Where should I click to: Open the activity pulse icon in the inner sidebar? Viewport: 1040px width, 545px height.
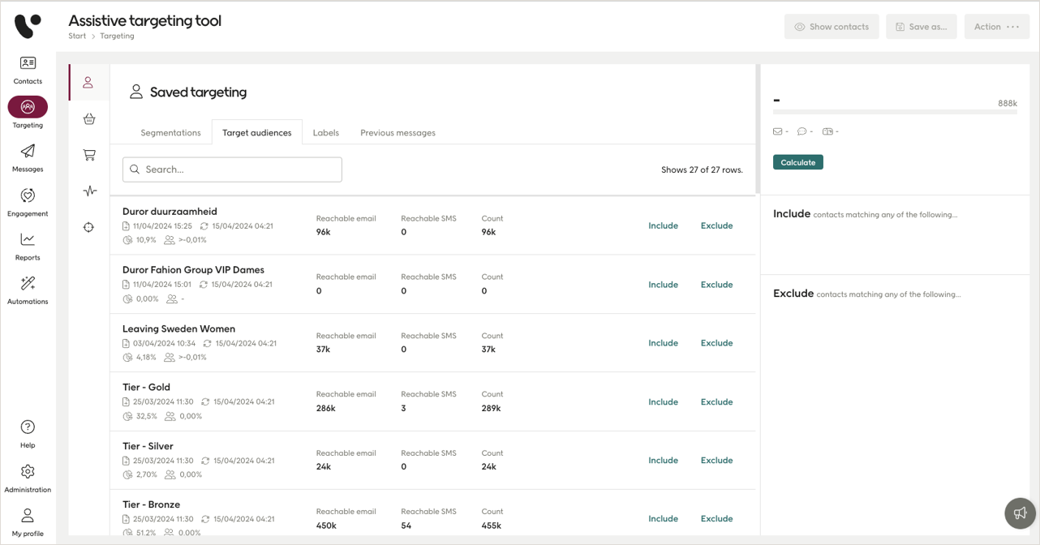click(x=89, y=191)
